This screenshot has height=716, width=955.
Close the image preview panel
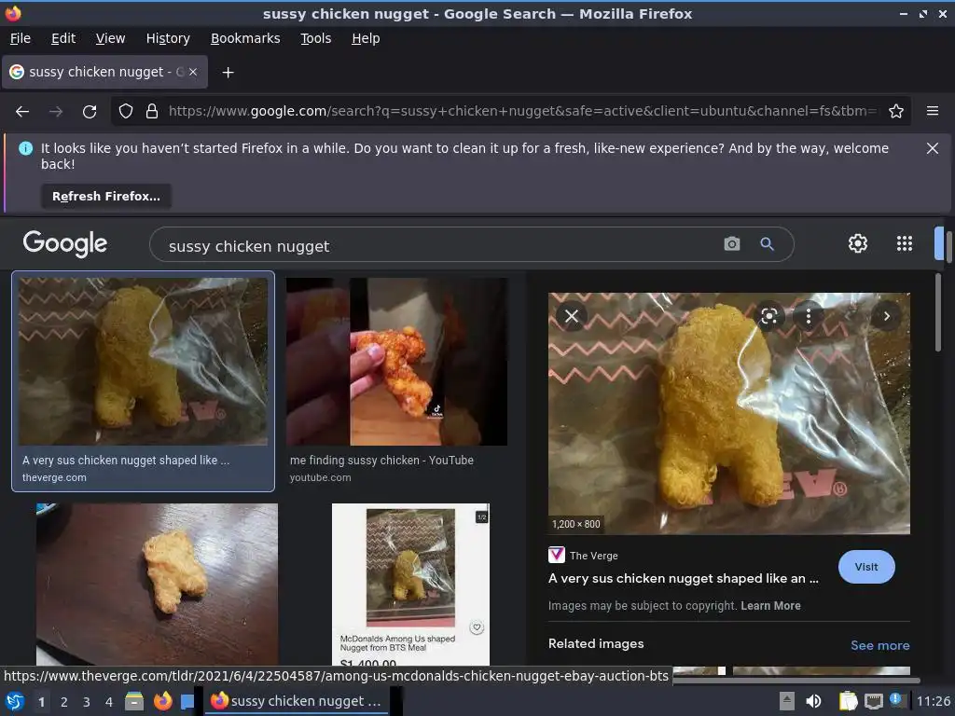[572, 316]
